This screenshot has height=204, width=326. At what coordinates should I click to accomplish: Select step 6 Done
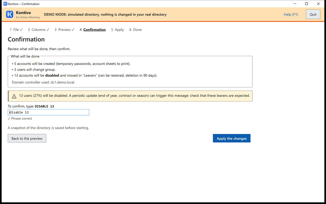(135, 30)
